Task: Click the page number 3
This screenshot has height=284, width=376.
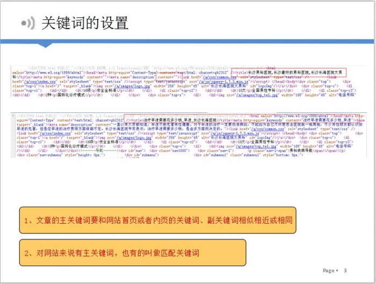Action: click(345, 271)
